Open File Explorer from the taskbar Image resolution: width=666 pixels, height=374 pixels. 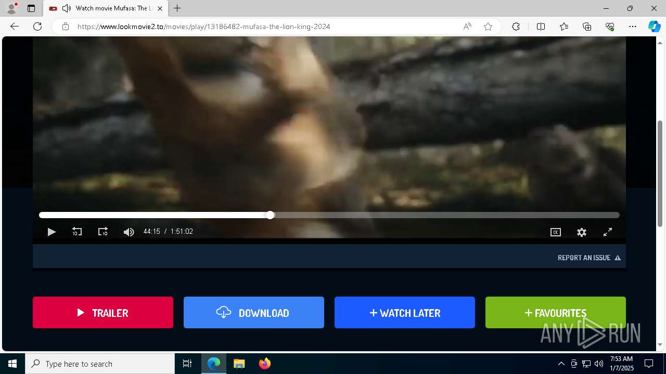(239, 364)
